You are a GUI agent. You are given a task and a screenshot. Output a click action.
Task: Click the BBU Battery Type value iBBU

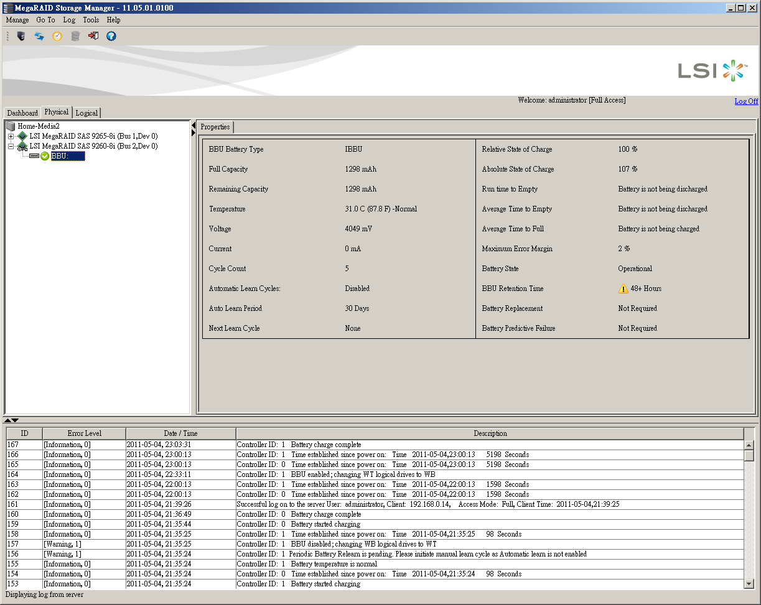click(x=353, y=149)
